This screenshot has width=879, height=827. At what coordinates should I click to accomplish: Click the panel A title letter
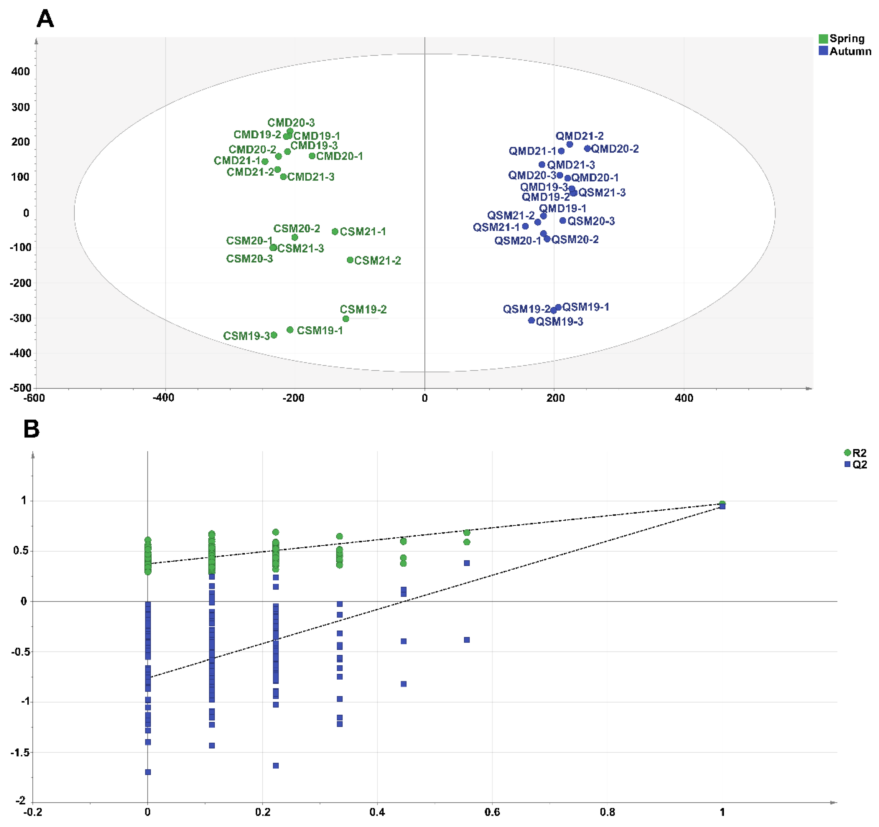pos(45,19)
